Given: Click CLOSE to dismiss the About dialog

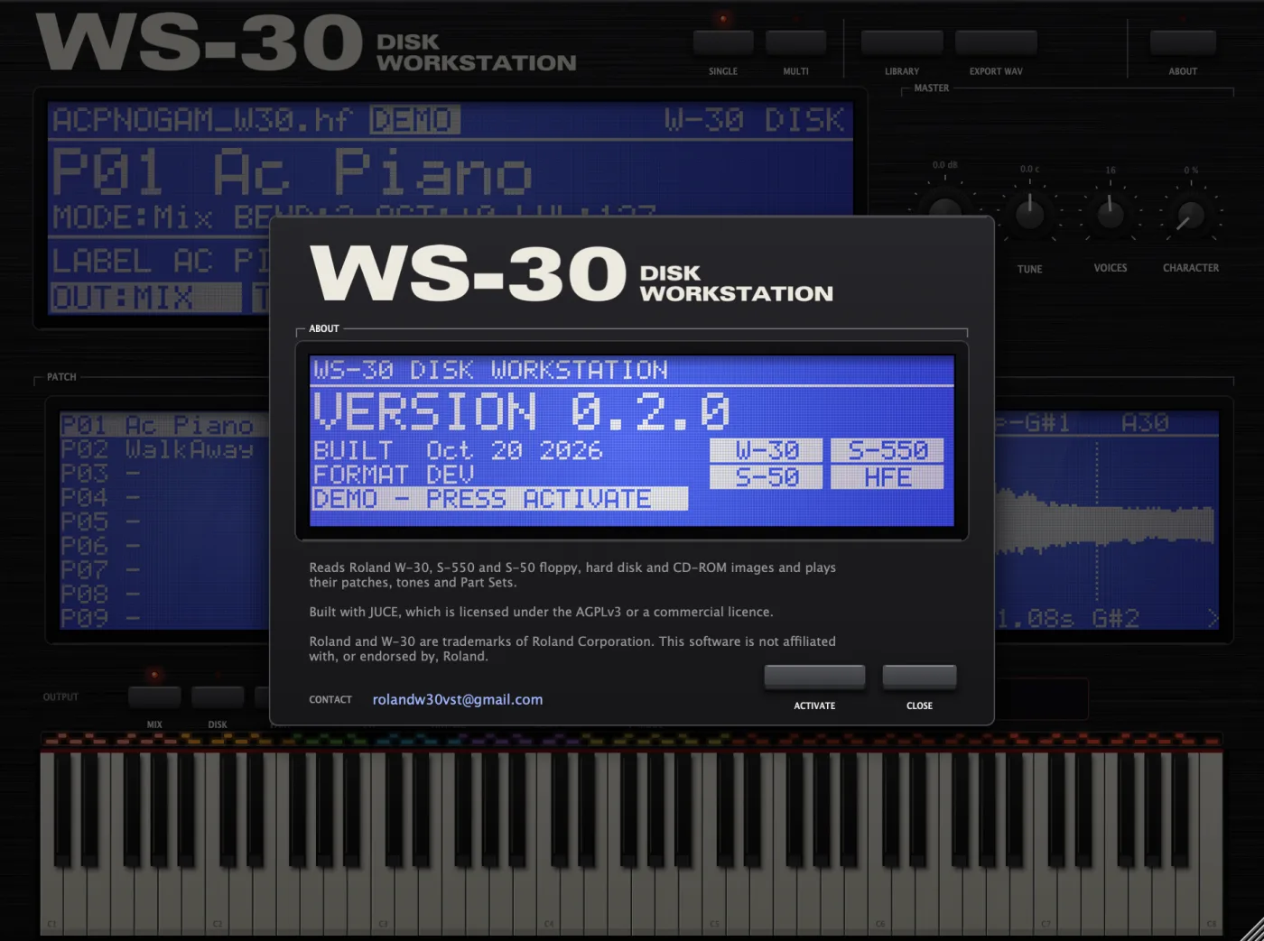Looking at the screenshot, I should 919,677.
